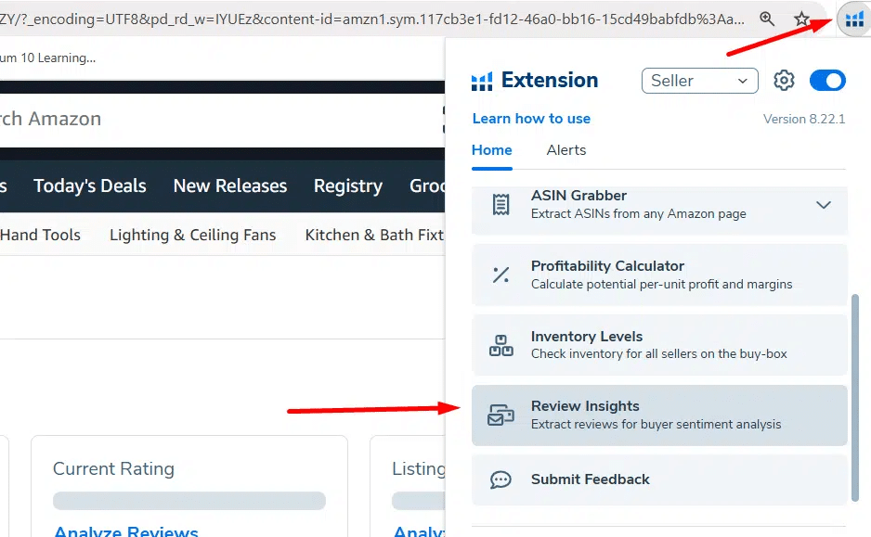871x537 pixels.
Task: Toggle the extension on/off switch
Action: point(827,81)
